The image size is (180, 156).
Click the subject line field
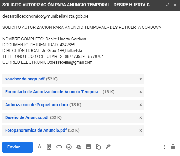click(89, 27)
